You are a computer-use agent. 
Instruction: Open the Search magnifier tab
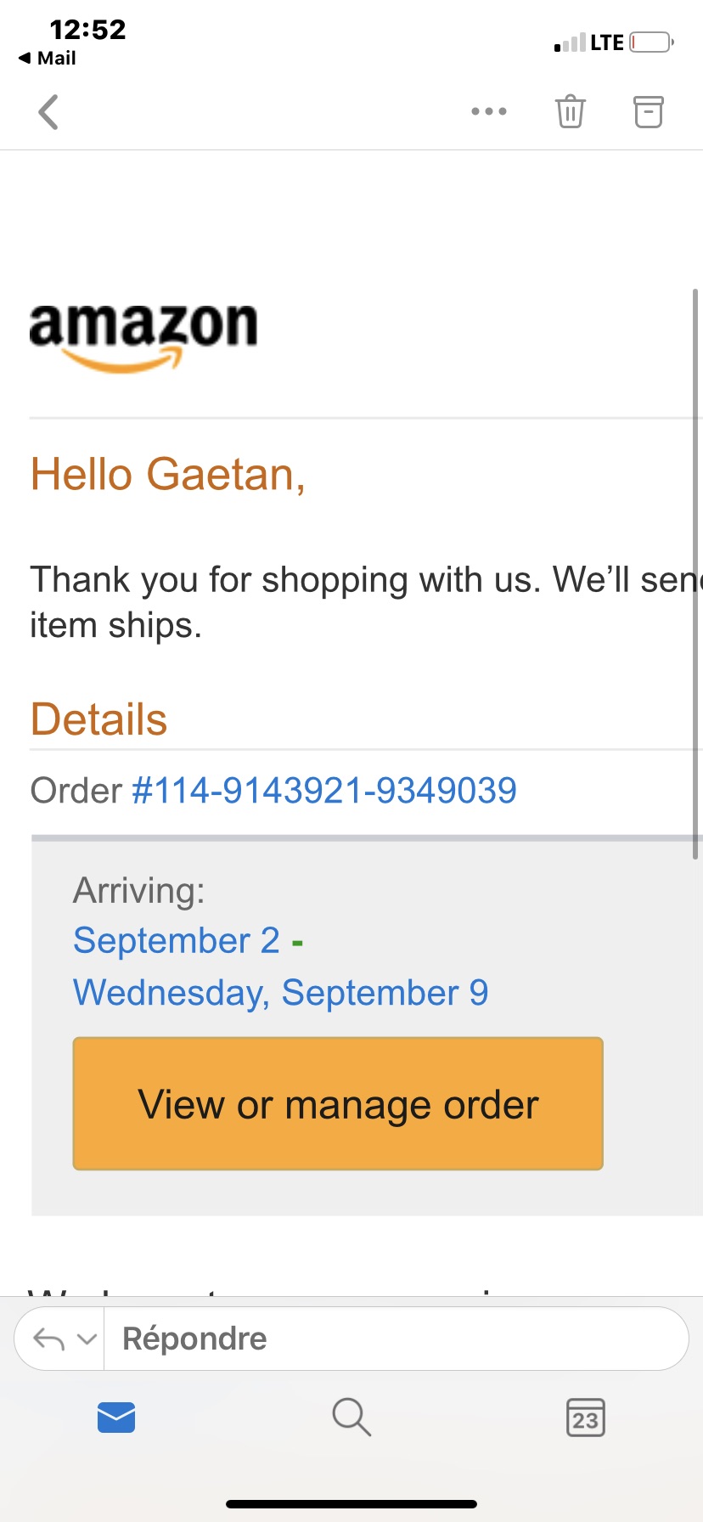click(x=351, y=1418)
